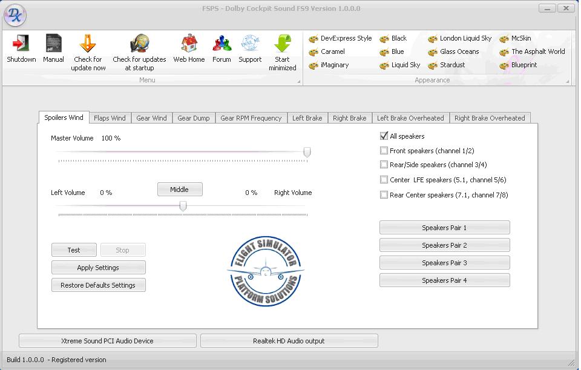This screenshot has height=370, width=581.
Task: Click Speakers Pair 1 button
Action: pos(444,228)
